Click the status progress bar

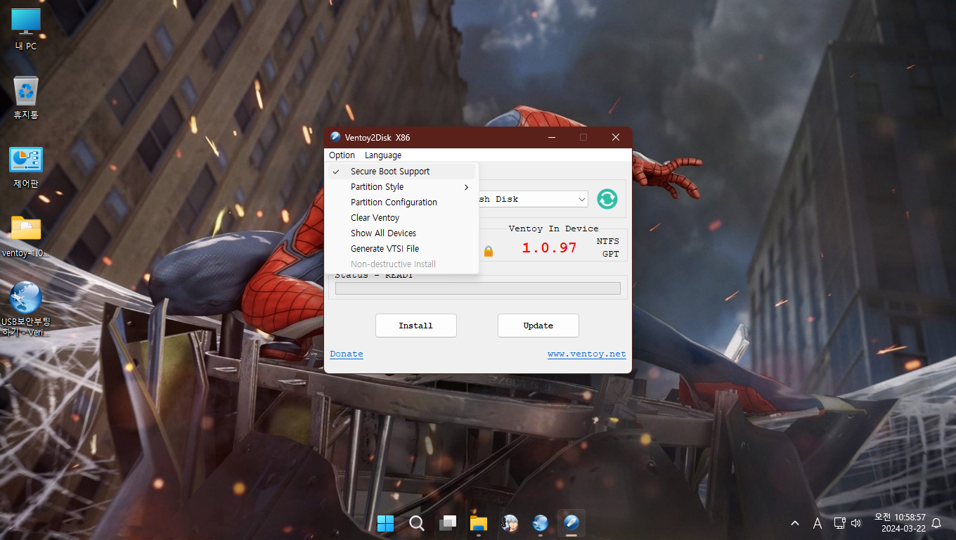(478, 288)
